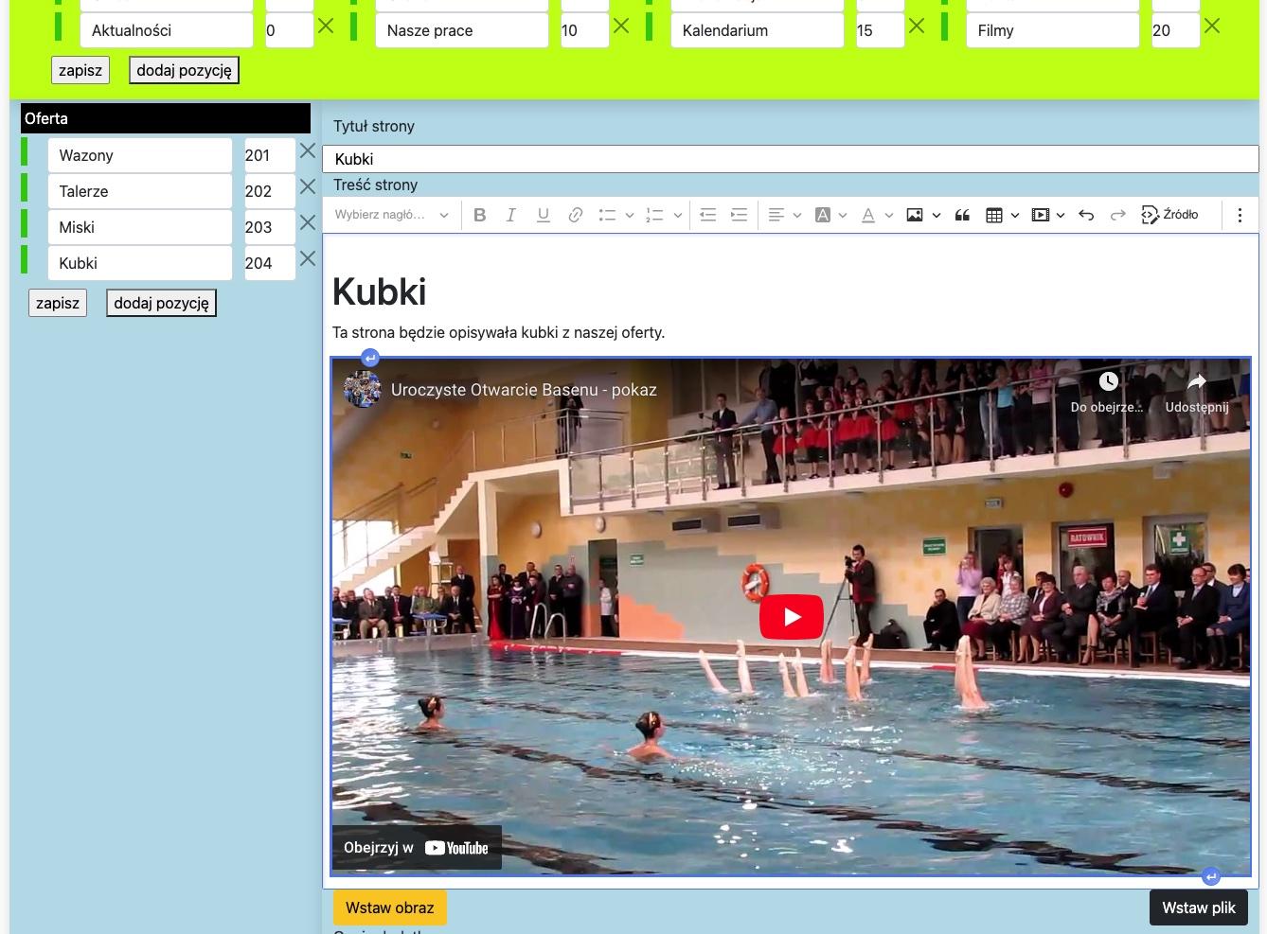Viewport: 1267px width, 934px height.
Task: Delete the Kubki menu item
Action: click(308, 259)
